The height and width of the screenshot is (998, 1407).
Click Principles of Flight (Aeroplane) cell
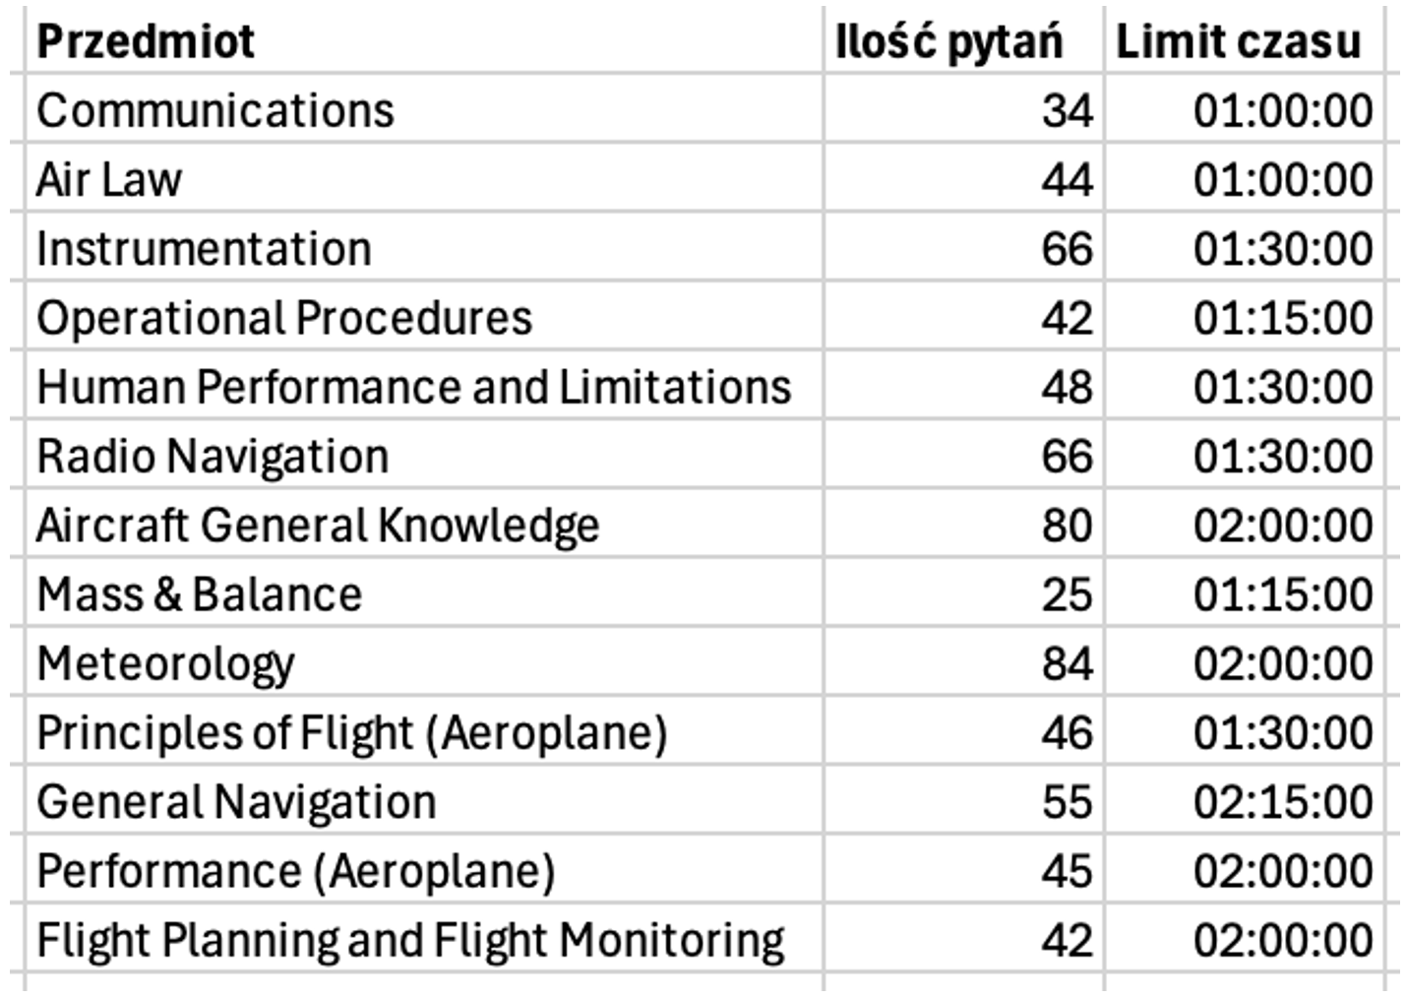pyautogui.click(x=424, y=730)
